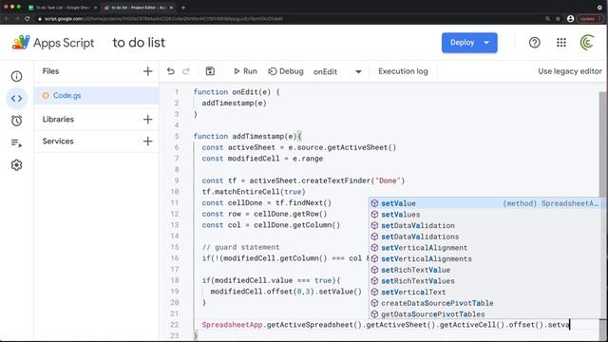Open the Editor code icon in sidebar
Screen dimensions: 608x342
tap(16, 99)
